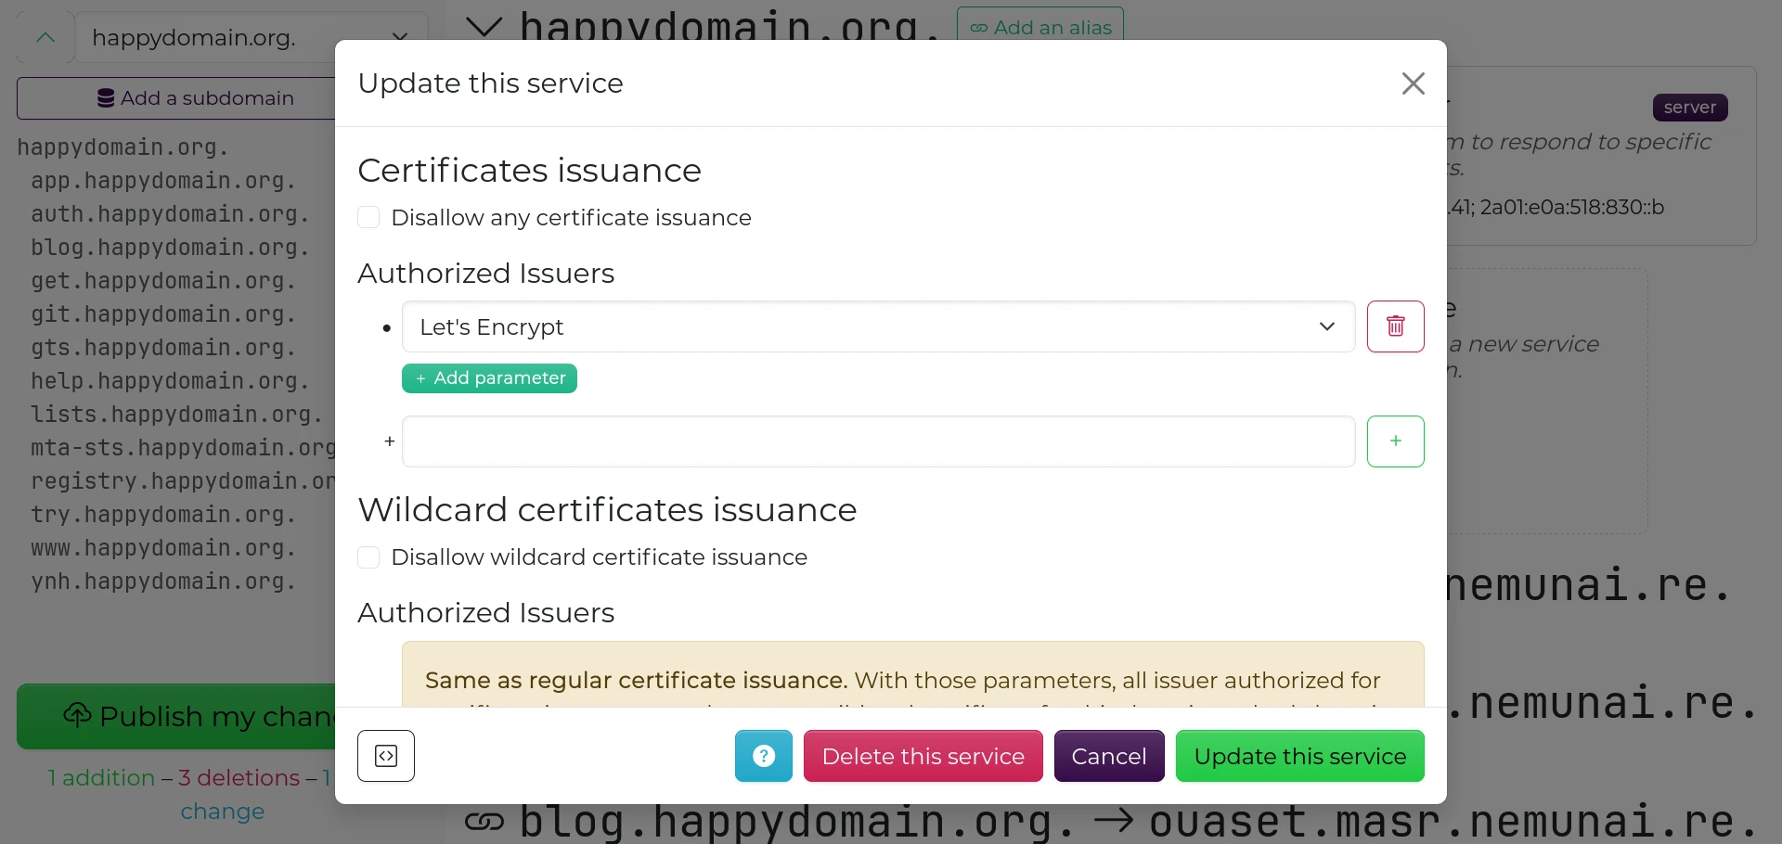This screenshot has height=844, width=1782.
Task: Click the Delete this service button
Action: coord(923,756)
